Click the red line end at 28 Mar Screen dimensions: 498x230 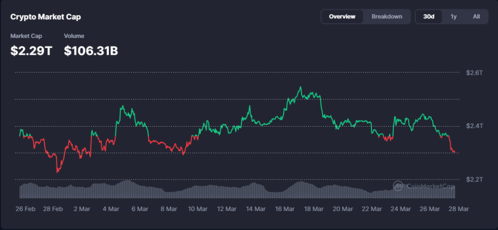coord(454,152)
